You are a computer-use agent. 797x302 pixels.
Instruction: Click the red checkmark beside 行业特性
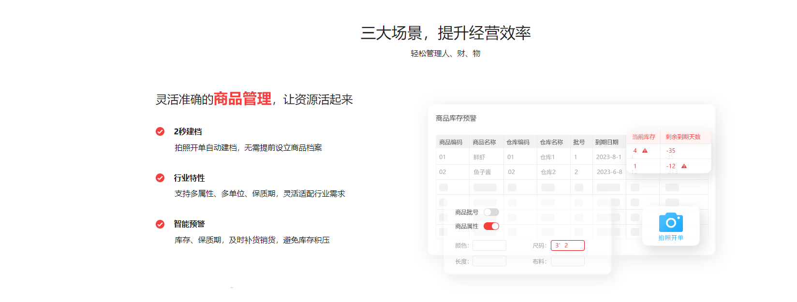pos(160,178)
